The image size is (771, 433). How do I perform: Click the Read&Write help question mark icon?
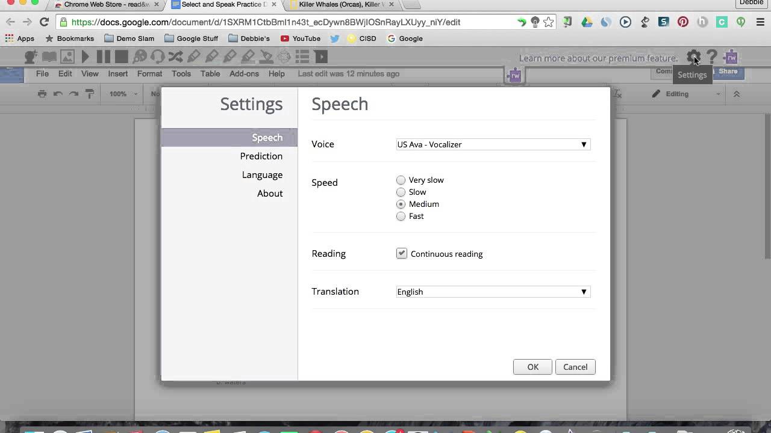[712, 58]
